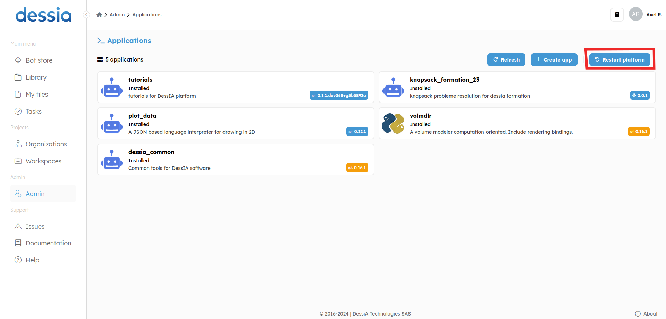Click the terminal prompt icon beside Applications
This screenshot has height=319, width=666.
[x=101, y=41]
